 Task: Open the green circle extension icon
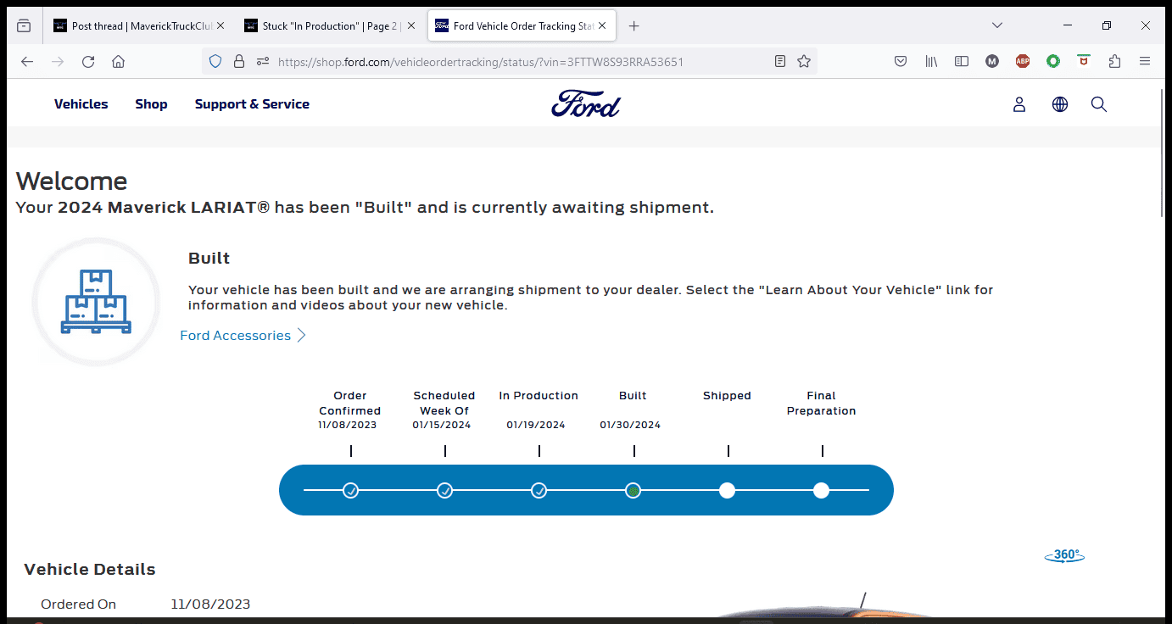(x=1053, y=62)
